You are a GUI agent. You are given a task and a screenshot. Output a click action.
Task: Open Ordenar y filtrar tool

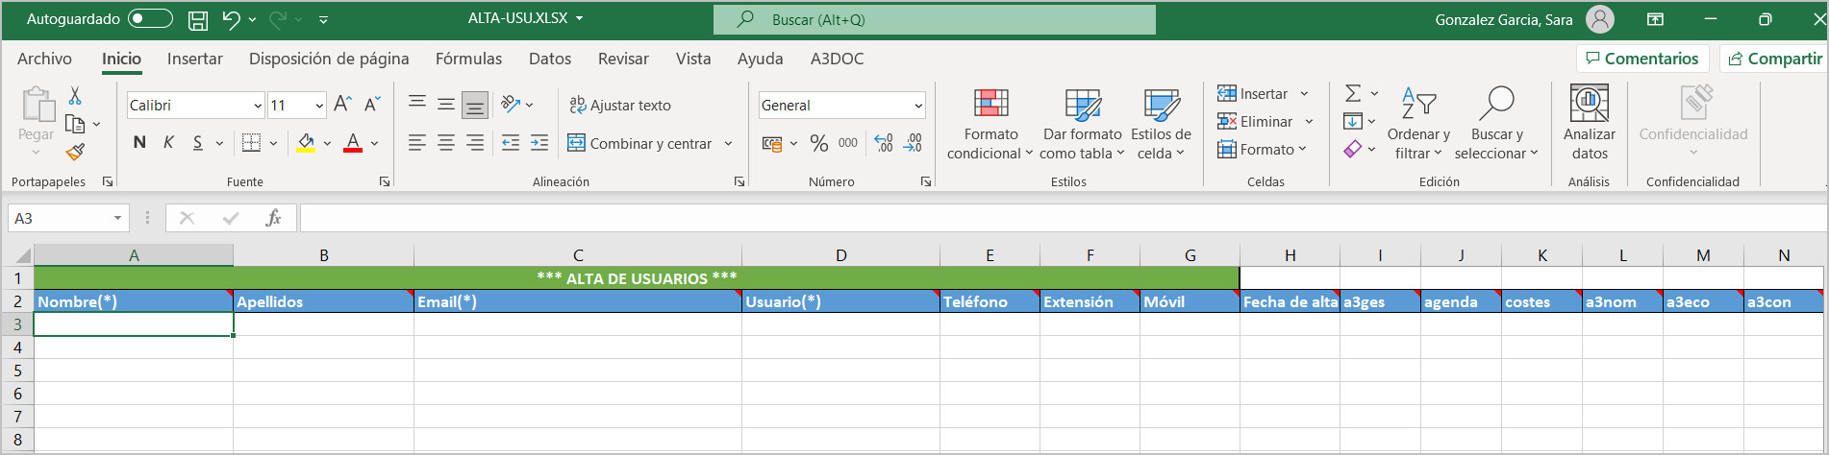[x=1418, y=124]
